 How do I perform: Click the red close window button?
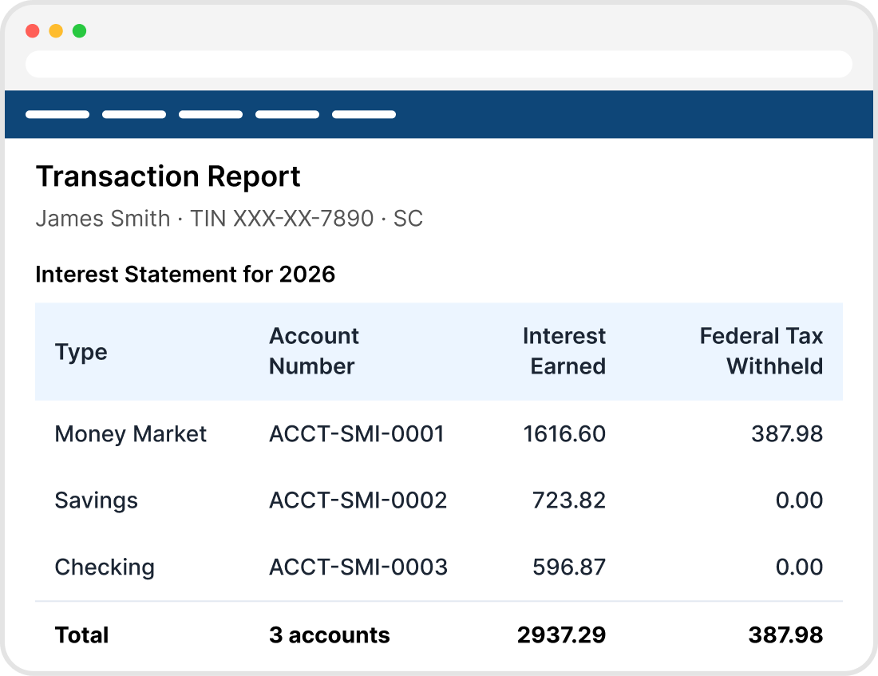point(33,31)
